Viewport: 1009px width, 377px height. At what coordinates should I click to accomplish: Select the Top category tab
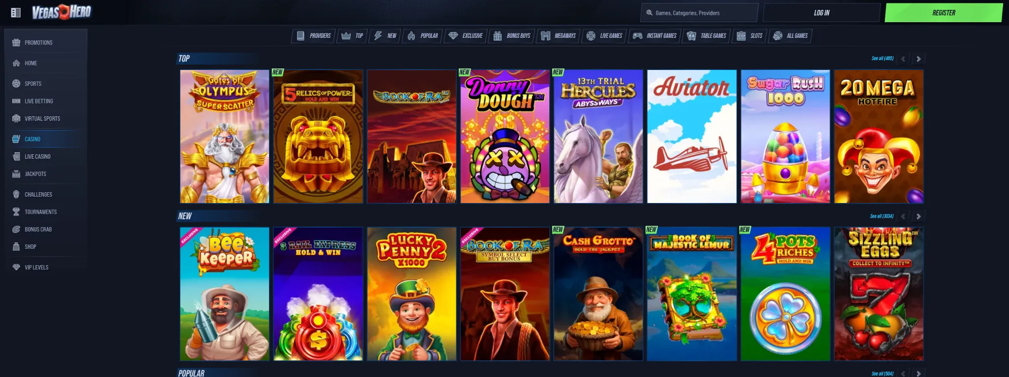(352, 36)
